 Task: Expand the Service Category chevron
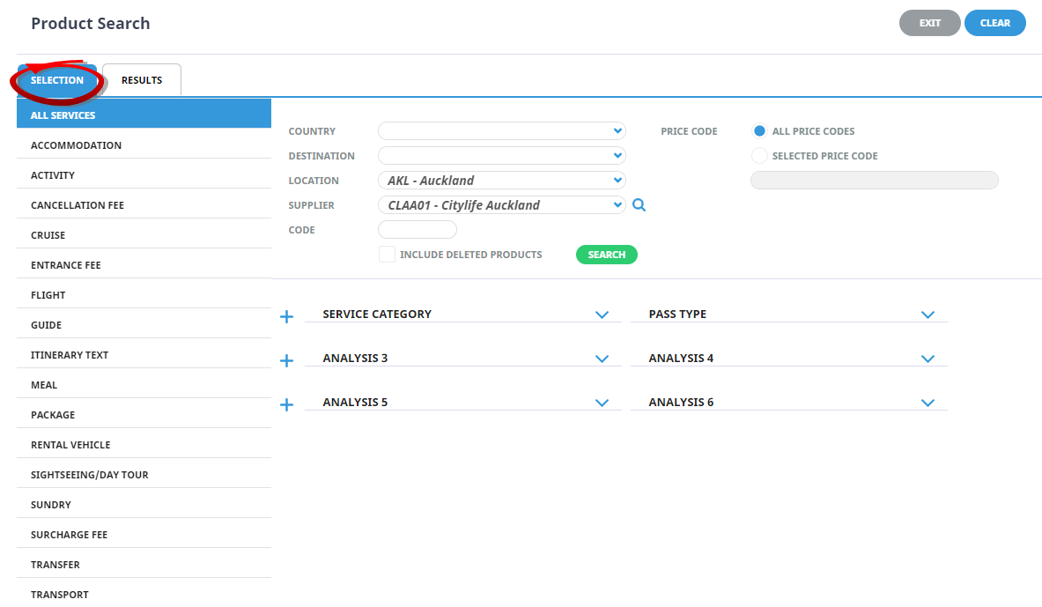[602, 315]
